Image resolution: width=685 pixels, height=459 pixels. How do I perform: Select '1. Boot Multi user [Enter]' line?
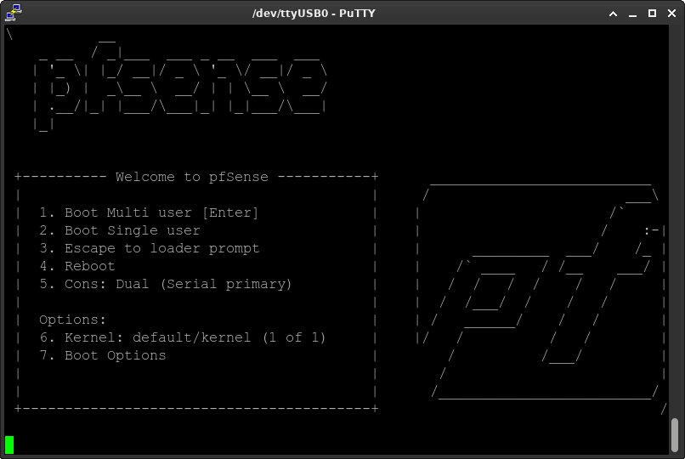click(x=149, y=212)
